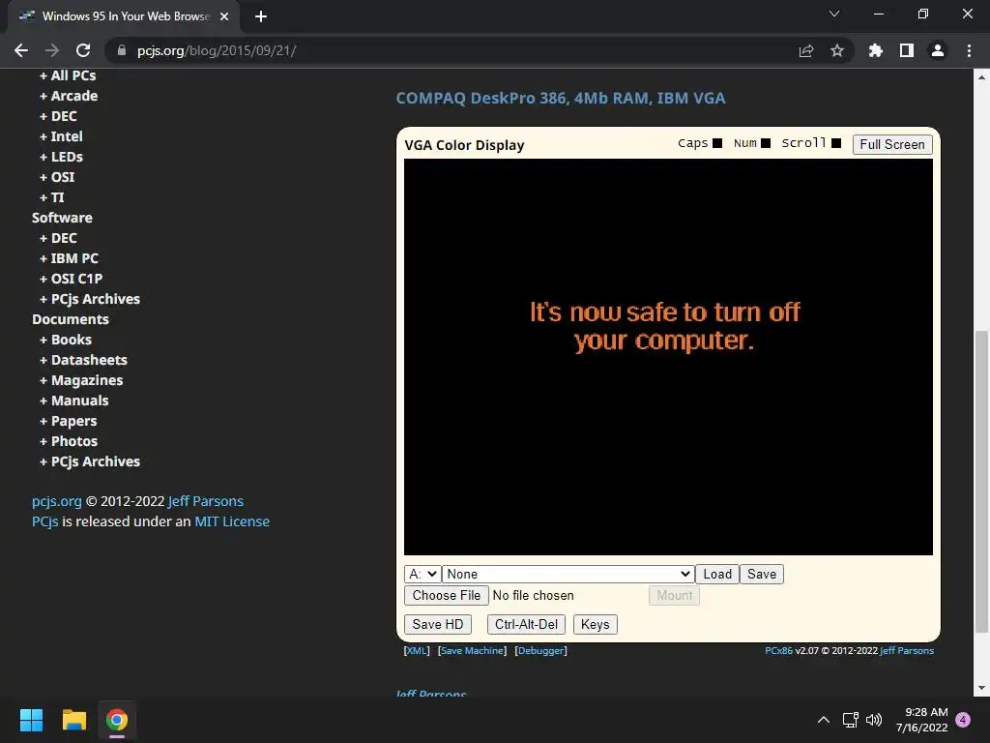Close the Windows 95 browser tab
990x743 pixels.
(224, 16)
